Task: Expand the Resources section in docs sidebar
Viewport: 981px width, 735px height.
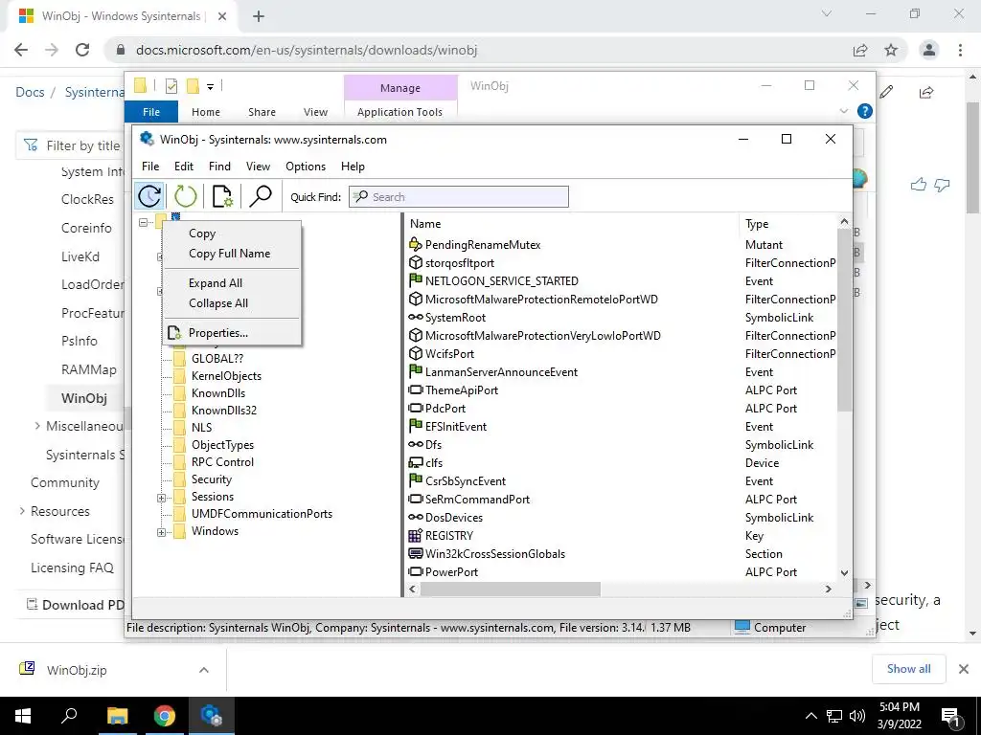Action: tap(23, 511)
